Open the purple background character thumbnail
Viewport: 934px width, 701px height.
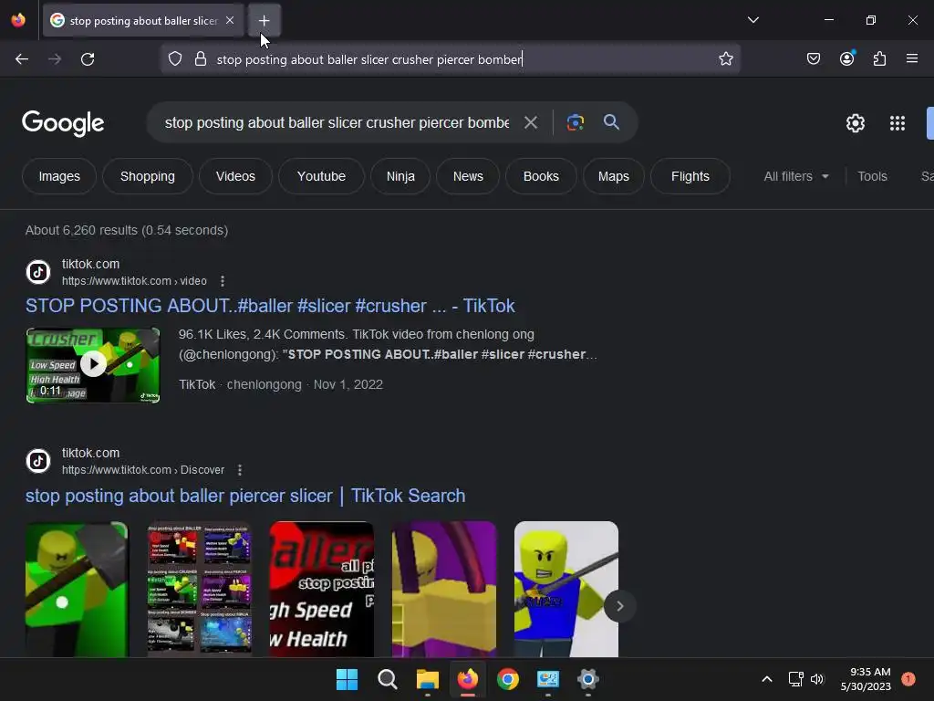(x=444, y=589)
